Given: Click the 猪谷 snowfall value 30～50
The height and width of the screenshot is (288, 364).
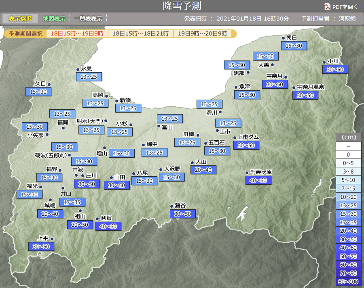Looking at the screenshot, I should (x=183, y=214).
